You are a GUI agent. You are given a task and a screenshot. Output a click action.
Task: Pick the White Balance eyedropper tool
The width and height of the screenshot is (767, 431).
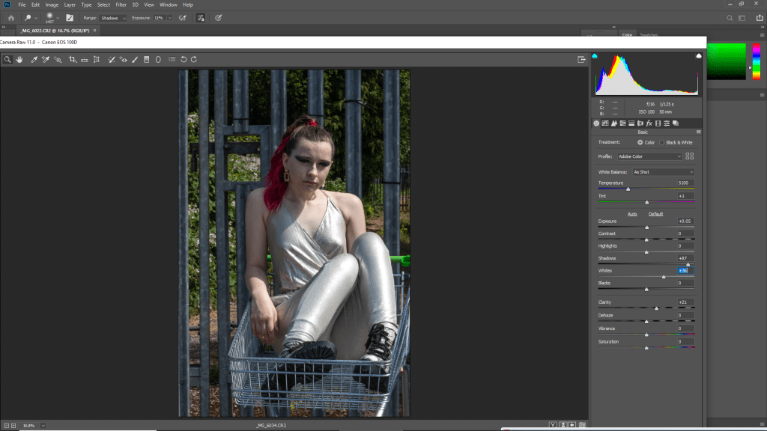point(34,59)
